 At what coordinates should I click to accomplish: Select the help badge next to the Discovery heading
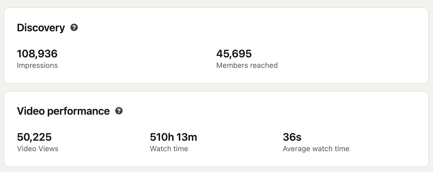coord(75,28)
